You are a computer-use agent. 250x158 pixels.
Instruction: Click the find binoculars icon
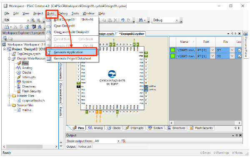(x=141, y=20)
